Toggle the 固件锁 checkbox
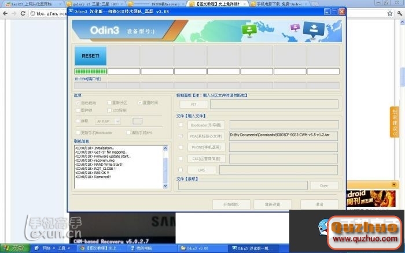Screen dimensions: 405x253 click(x=78, y=110)
